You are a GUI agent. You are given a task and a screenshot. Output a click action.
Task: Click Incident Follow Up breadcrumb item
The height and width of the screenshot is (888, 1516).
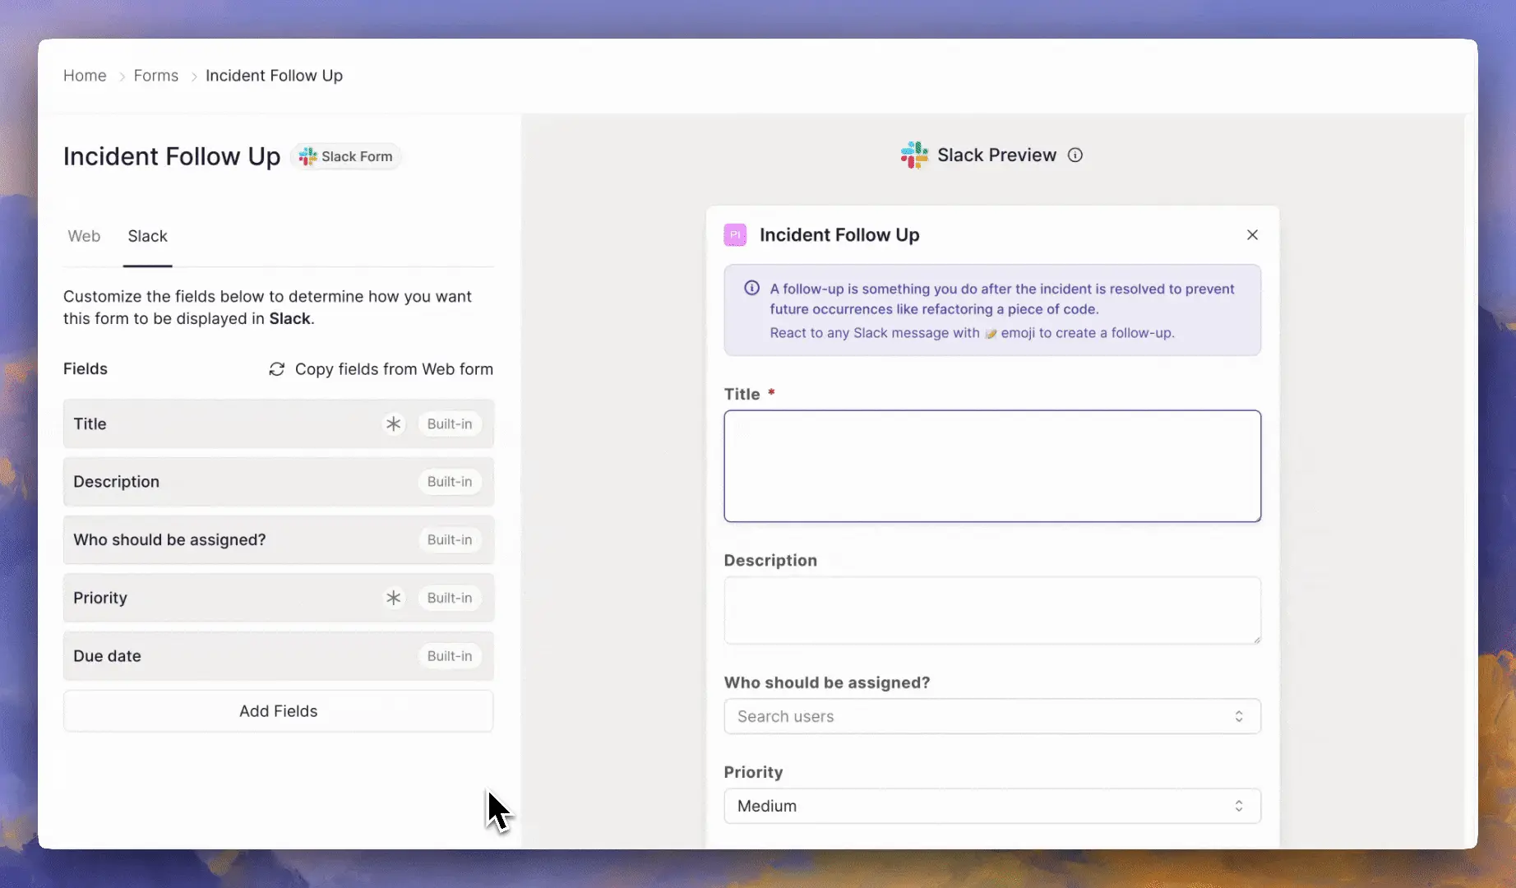[274, 76]
